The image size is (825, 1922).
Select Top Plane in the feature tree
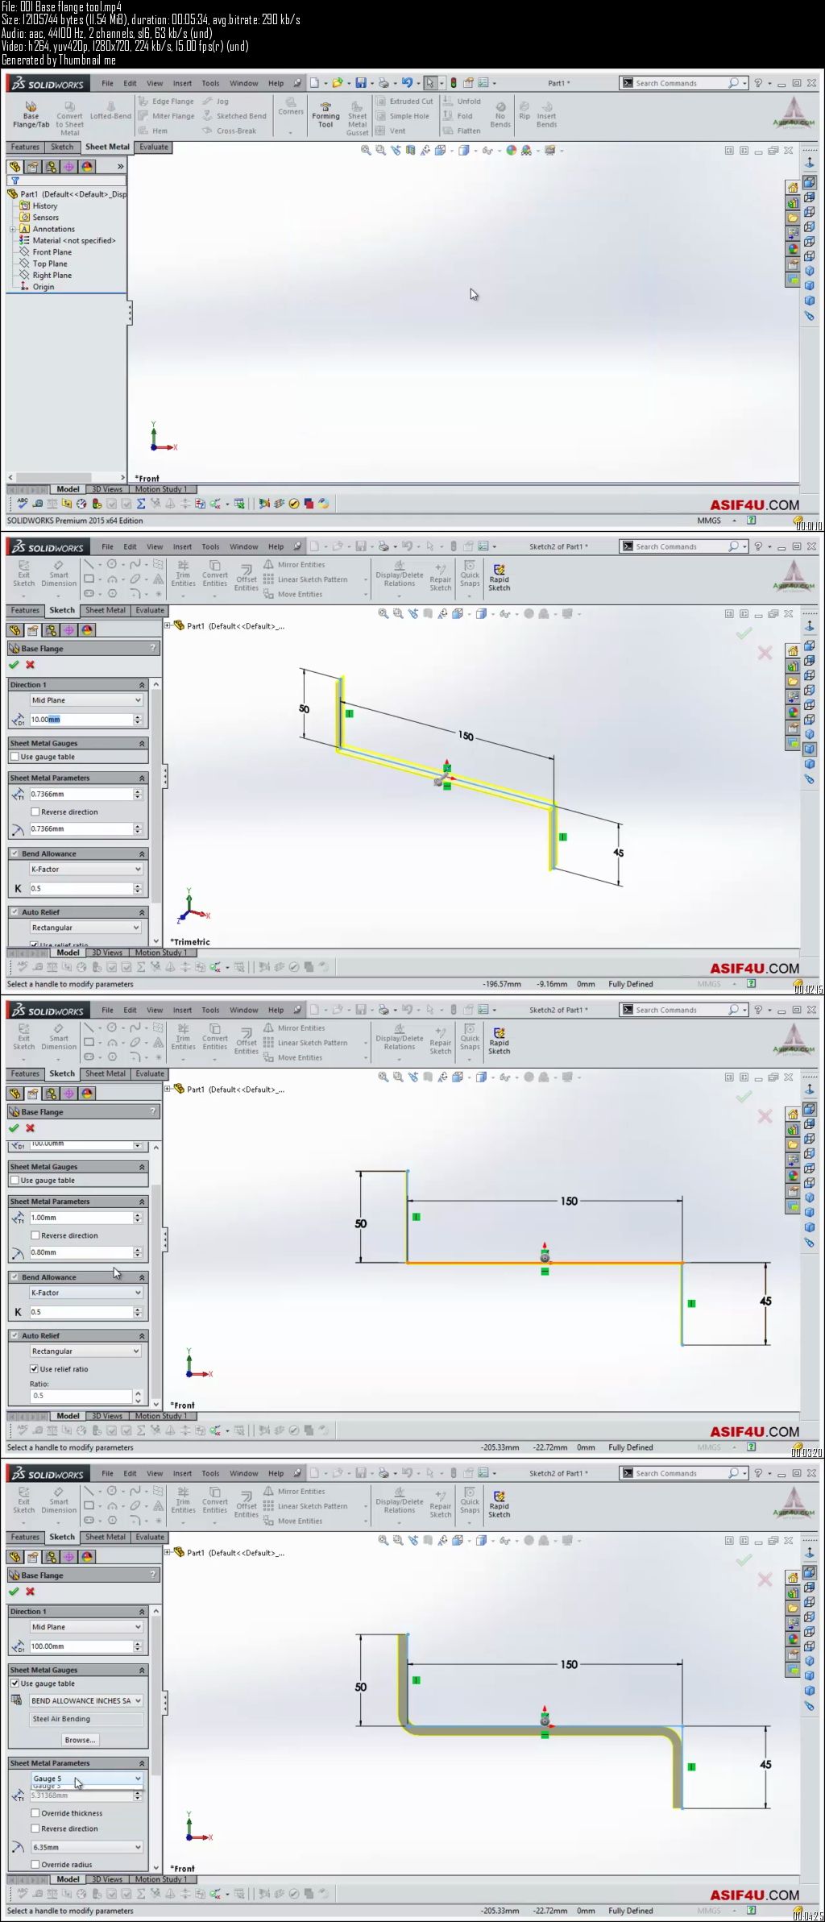(50, 264)
